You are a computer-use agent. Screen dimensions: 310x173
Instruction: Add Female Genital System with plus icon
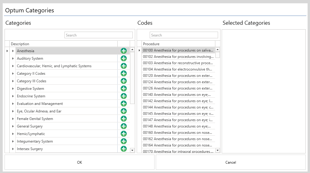point(124,119)
